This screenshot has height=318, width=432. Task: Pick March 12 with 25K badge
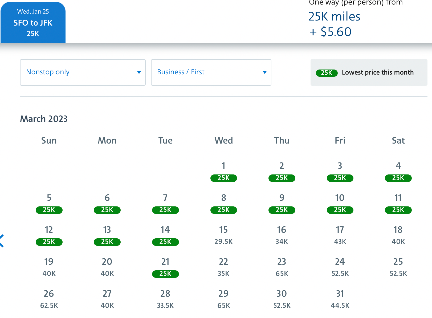coord(49,236)
